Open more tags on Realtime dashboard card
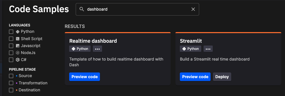This screenshot has height=96, width=285. coord(97,49)
